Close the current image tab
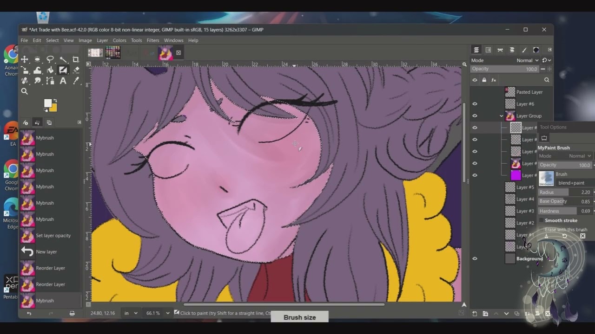The height and width of the screenshot is (334, 595). point(178,53)
